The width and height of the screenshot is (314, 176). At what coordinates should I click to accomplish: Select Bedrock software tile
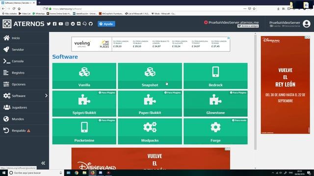(215, 76)
